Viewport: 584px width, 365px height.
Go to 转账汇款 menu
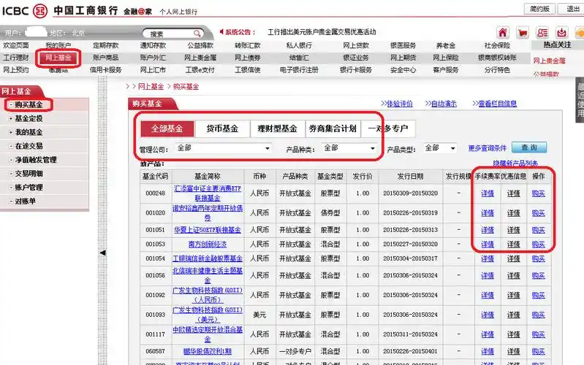point(248,45)
